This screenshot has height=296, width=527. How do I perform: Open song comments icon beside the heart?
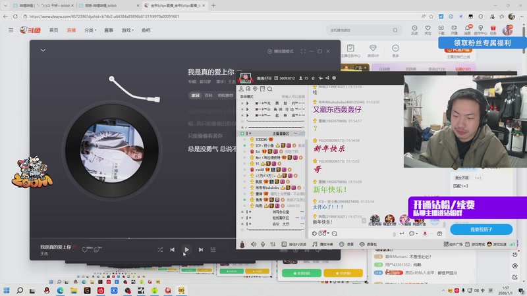point(97,249)
